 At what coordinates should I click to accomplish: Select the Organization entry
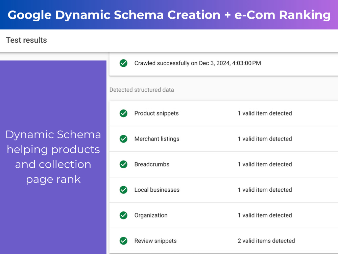(x=223, y=215)
